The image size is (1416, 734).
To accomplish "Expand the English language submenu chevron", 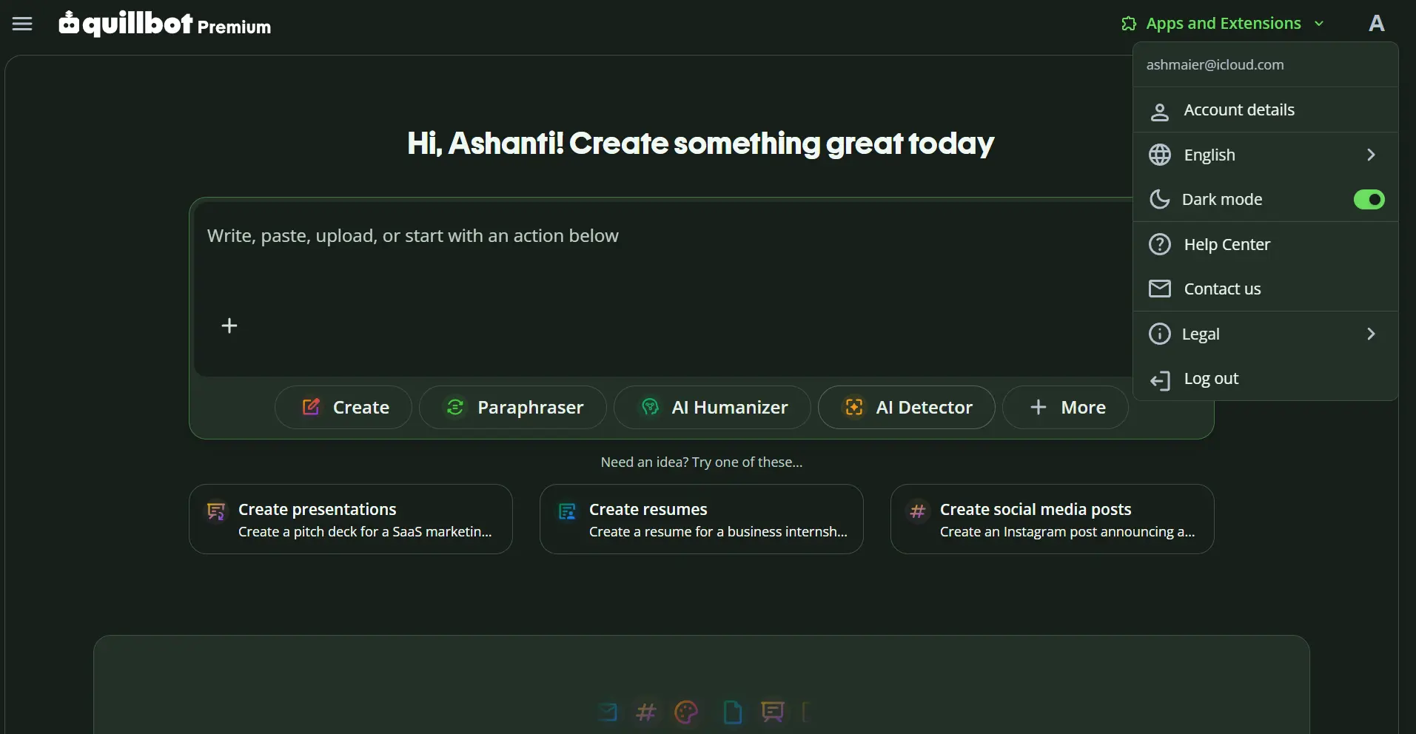I will pos(1371,155).
